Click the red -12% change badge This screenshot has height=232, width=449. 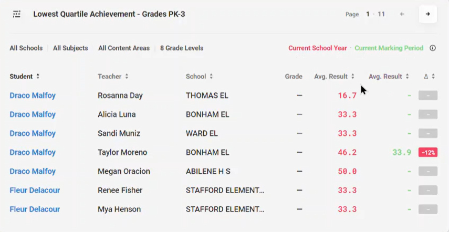(428, 152)
